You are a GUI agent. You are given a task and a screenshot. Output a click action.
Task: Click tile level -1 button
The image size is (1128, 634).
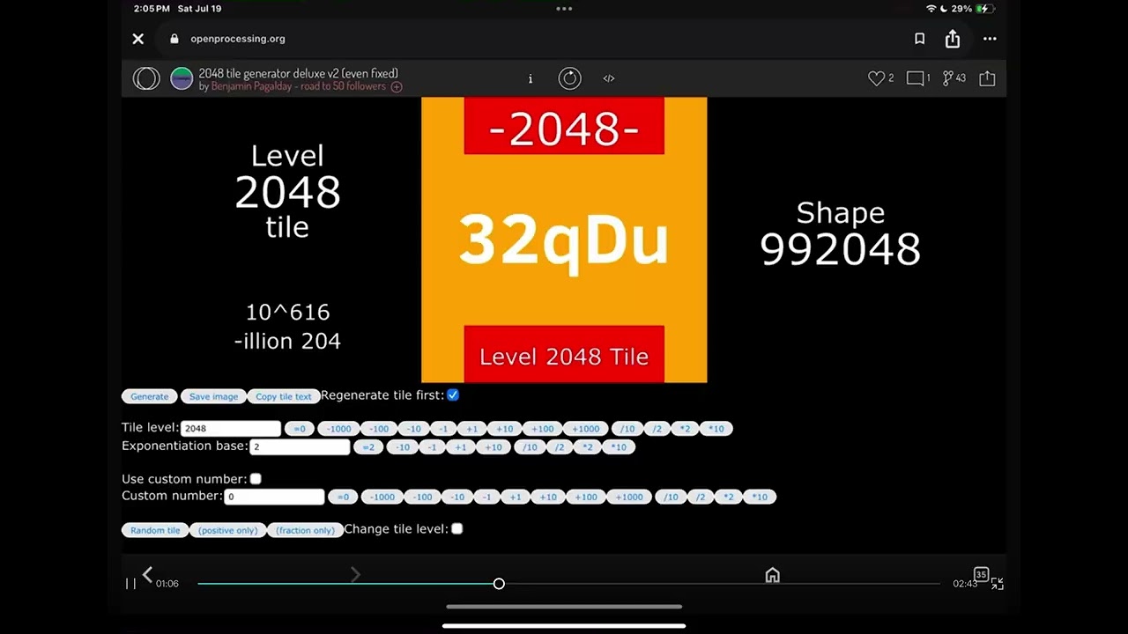(443, 429)
